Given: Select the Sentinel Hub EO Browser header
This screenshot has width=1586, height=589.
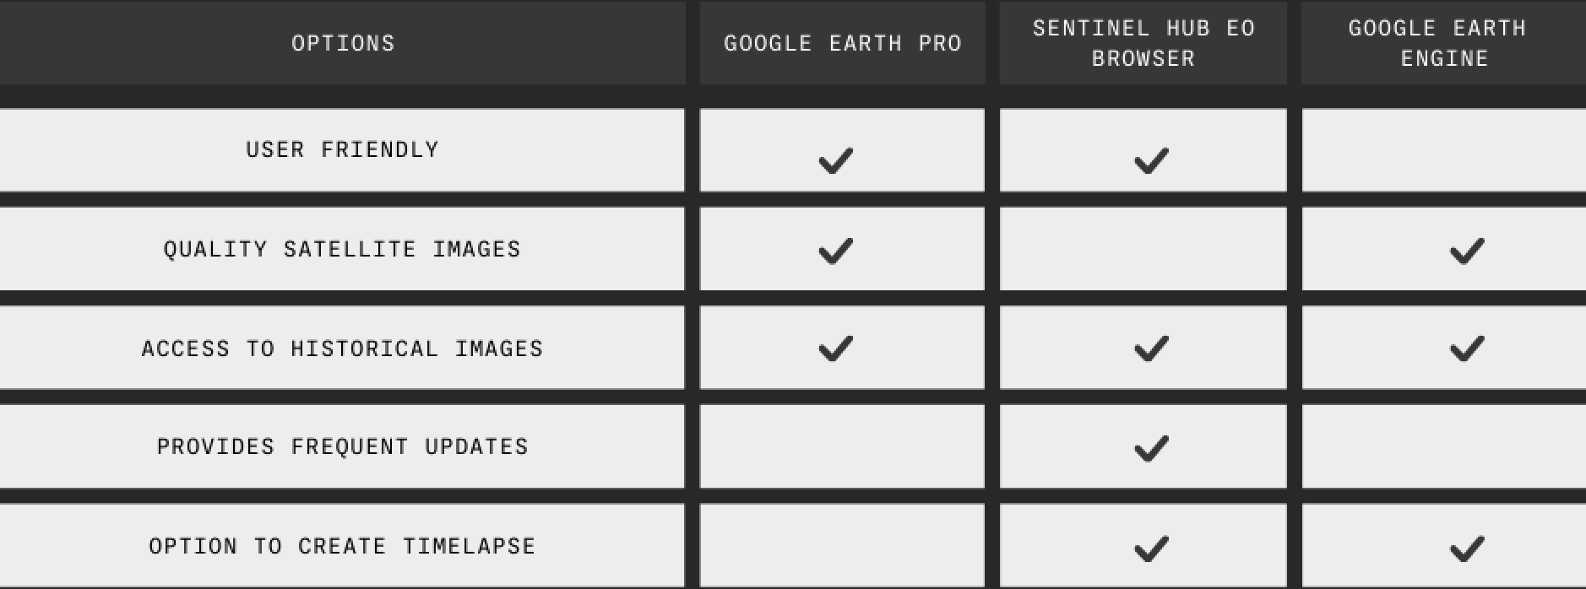Looking at the screenshot, I should click(1143, 43).
